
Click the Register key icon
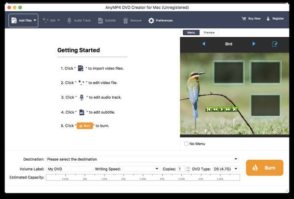pos(268,19)
